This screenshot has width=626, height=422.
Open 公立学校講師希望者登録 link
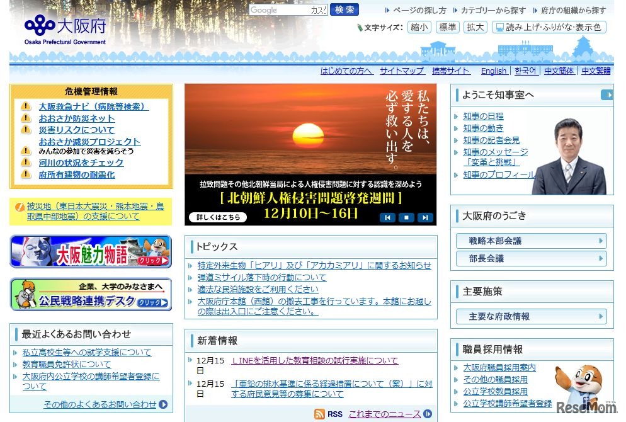pos(508,403)
